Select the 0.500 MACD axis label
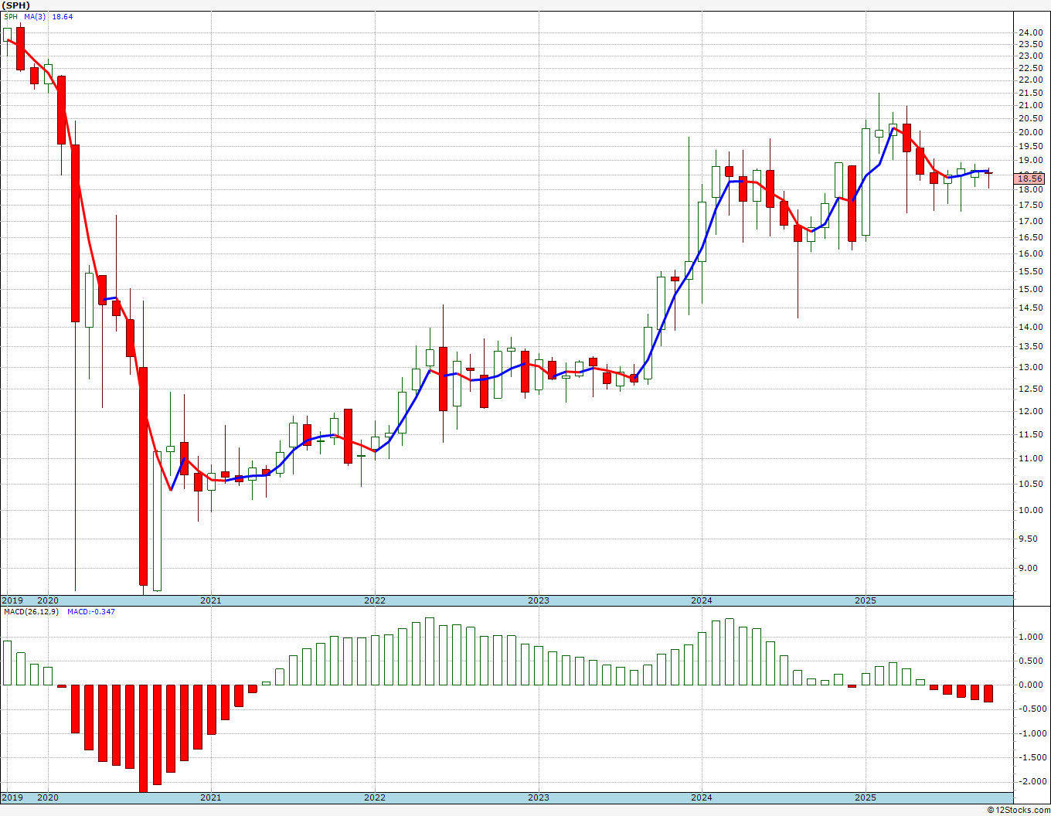Screen dimensions: 1051x816 (x=1032, y=661)
